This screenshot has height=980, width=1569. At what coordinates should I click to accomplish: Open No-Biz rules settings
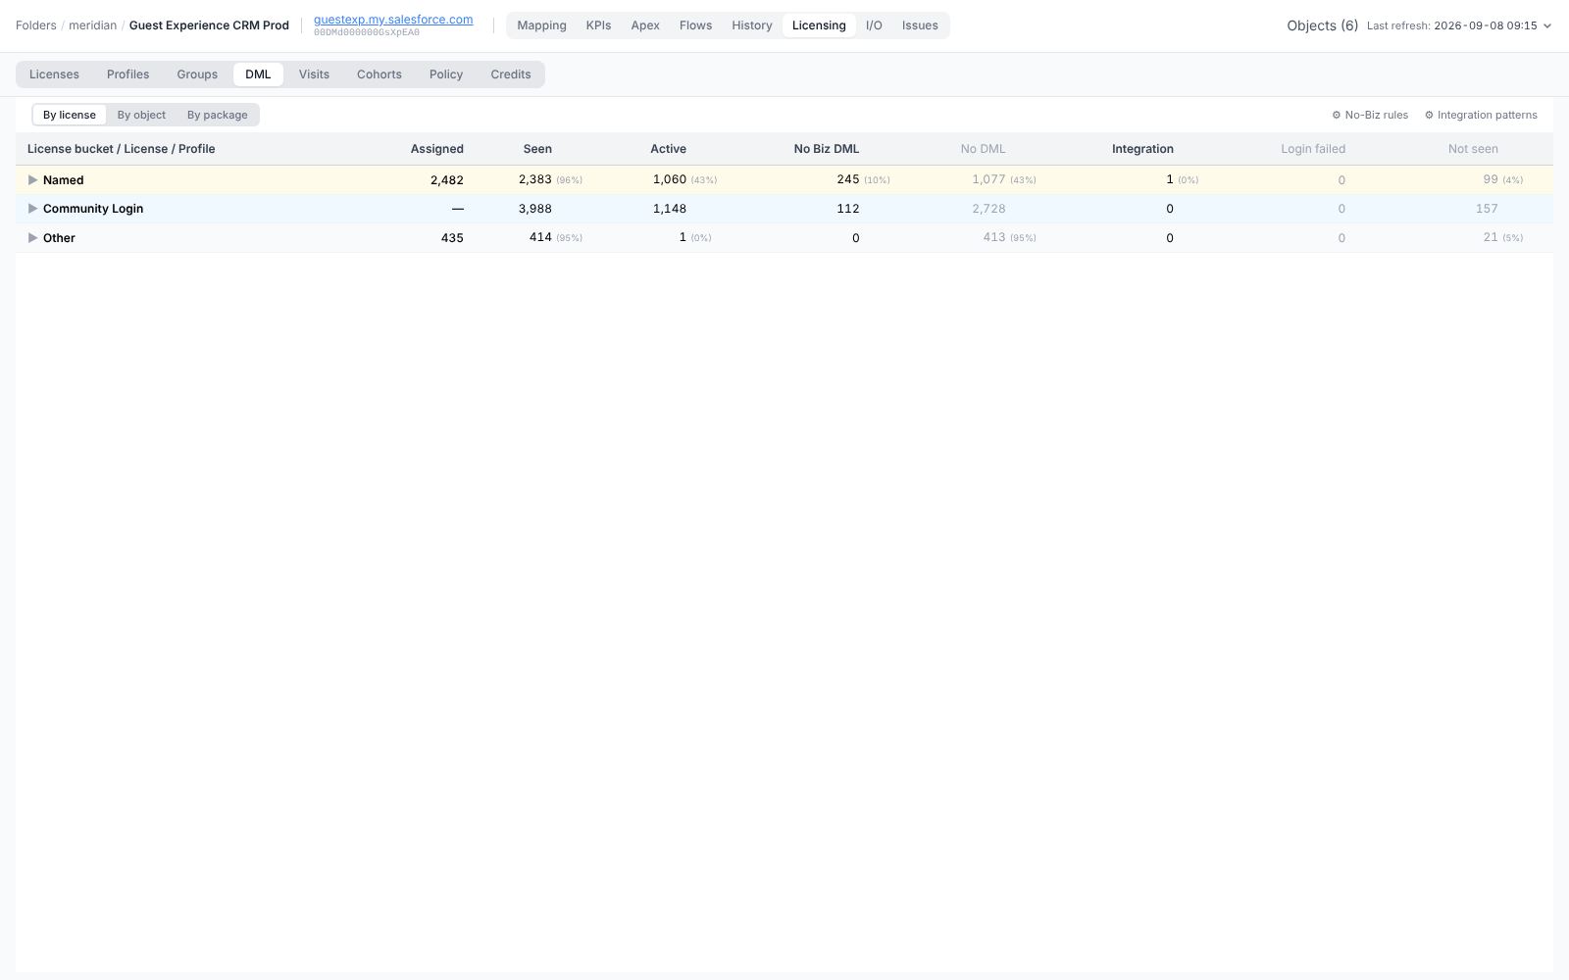[1370, 115]
